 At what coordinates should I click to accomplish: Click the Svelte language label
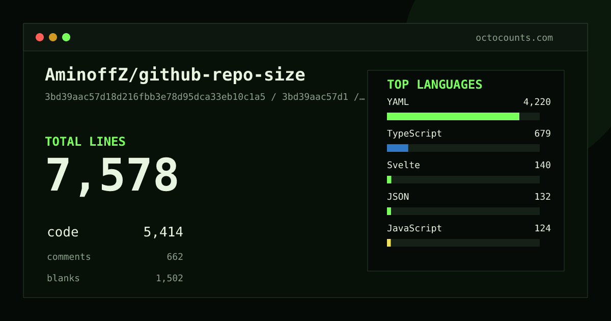point(403,165)
